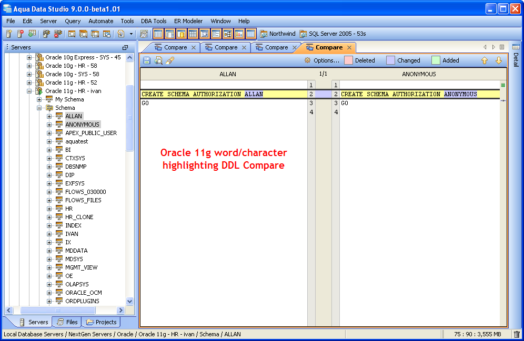
Task: Toggle the database cylinder view button
Action: (x=181, y=34)
